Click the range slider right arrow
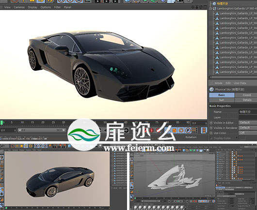Image resolution: width=257 pixels, height=210 pixels. [x=64, y=130]
